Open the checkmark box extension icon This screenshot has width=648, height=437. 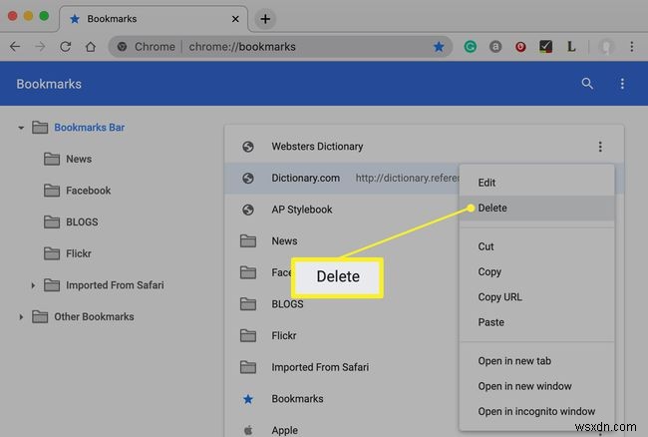pos(545,46)
